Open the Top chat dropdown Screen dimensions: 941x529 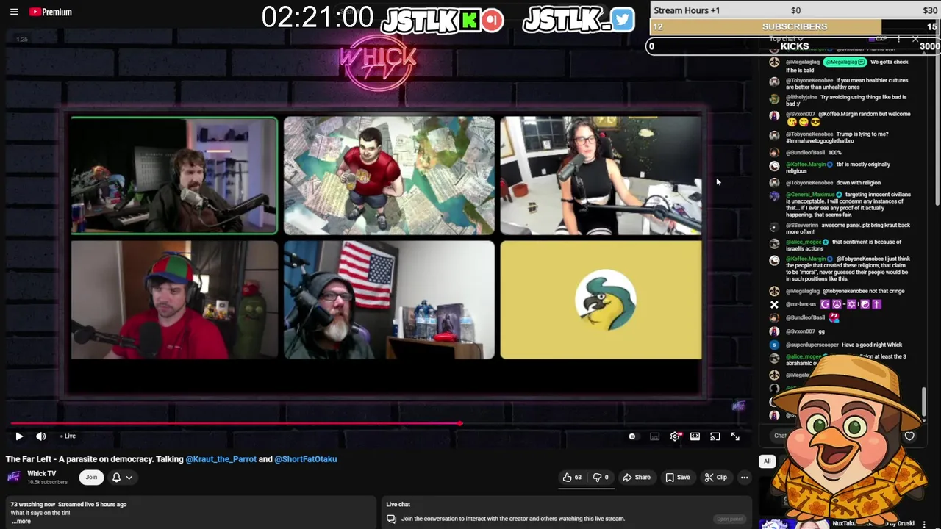pos(785,38)
